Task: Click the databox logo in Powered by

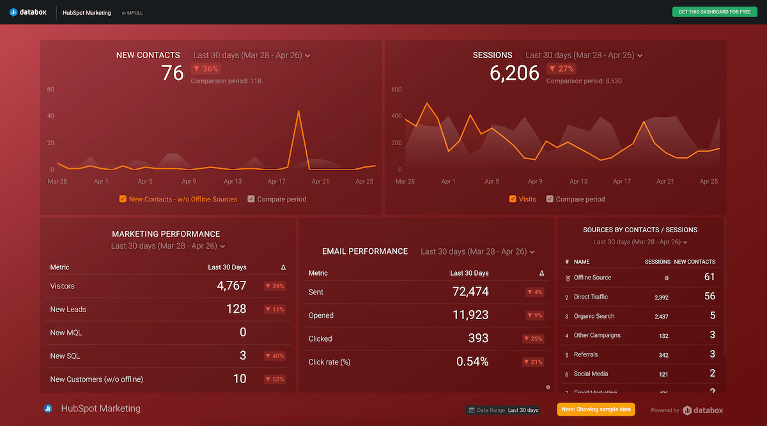Action: click(x=703, y=410)
